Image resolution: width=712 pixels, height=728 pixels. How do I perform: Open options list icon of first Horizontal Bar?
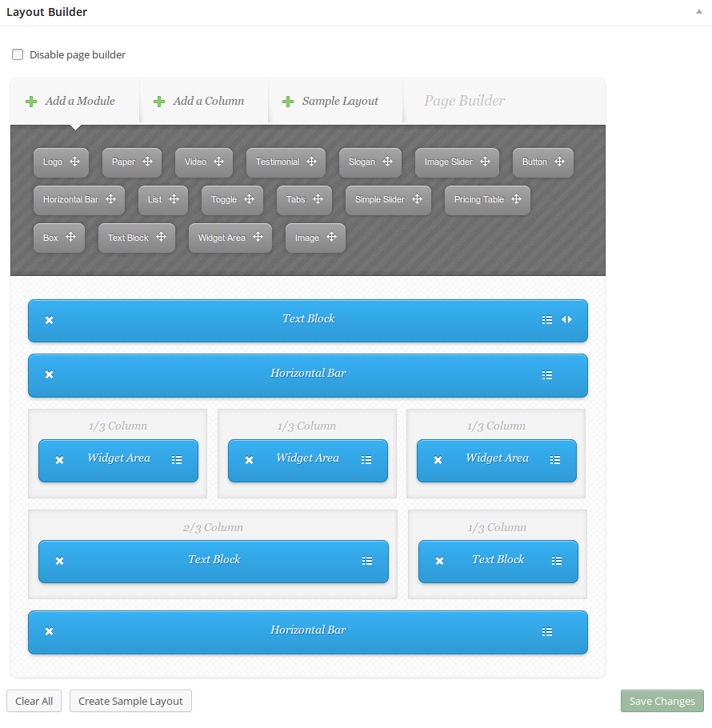pos(547,374)
